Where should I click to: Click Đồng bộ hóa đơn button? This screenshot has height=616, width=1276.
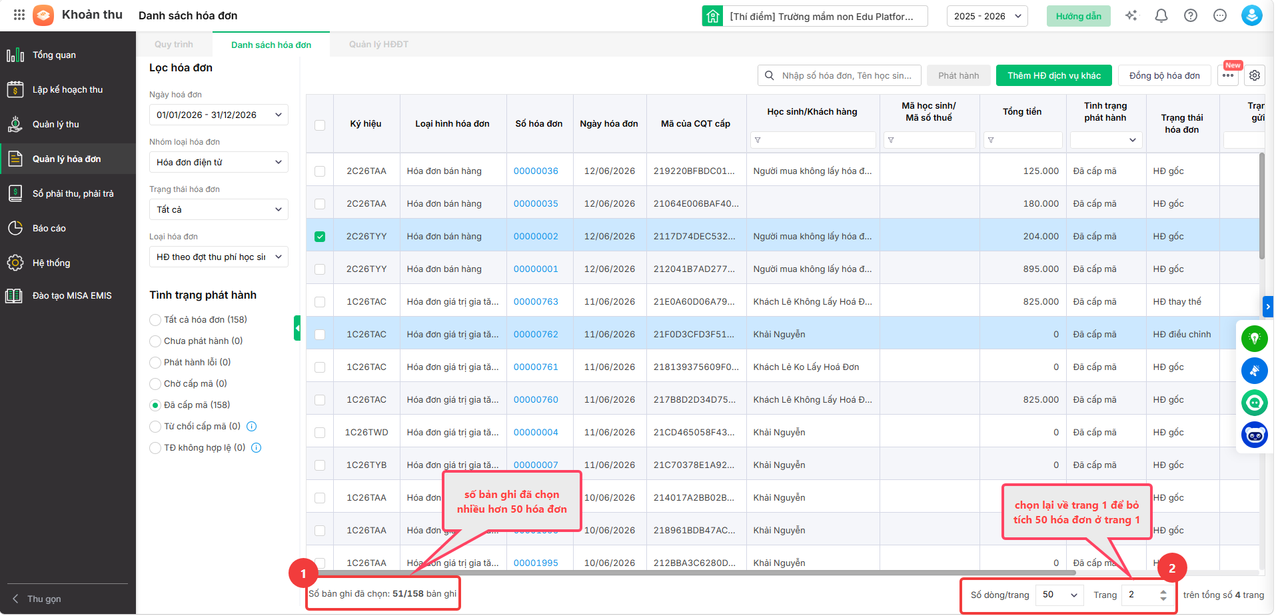point(1165,75)
